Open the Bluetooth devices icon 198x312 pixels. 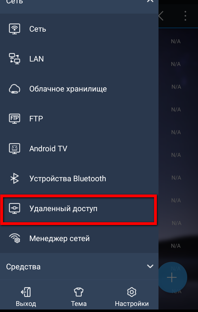click(14, 178)
